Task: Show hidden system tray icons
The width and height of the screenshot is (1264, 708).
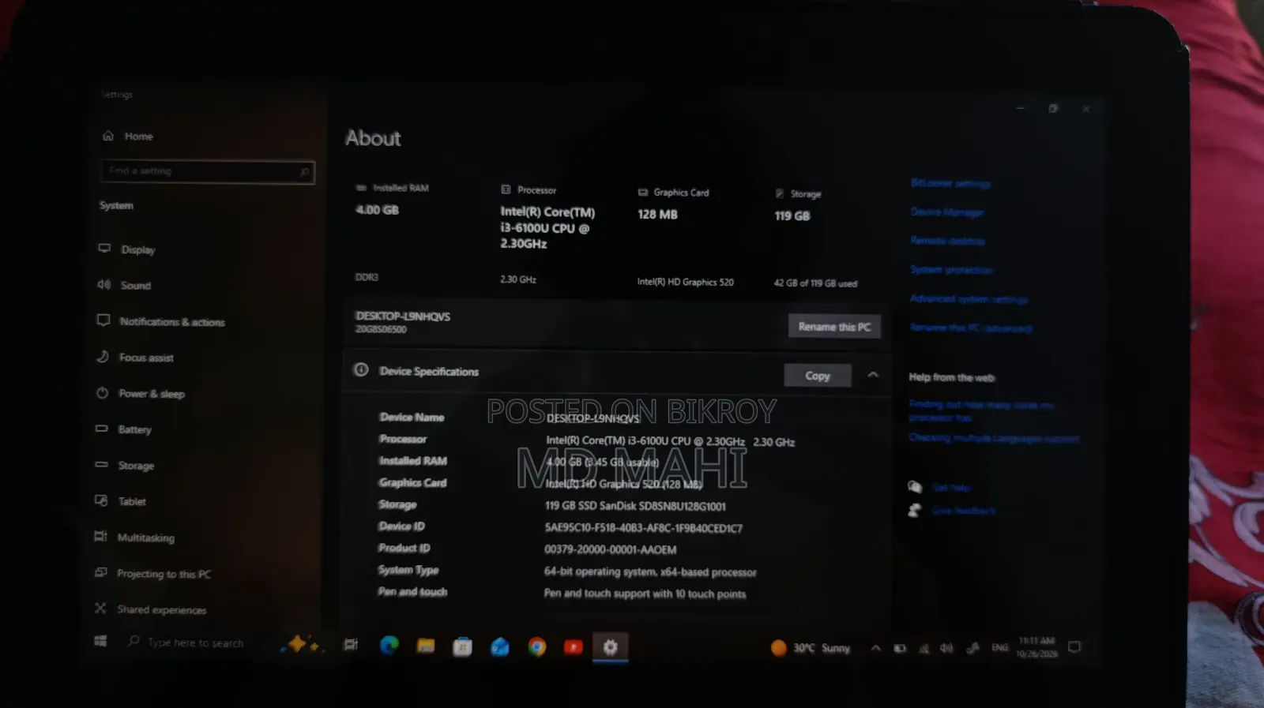Action: pyautogui.click(x=875, y=648)
